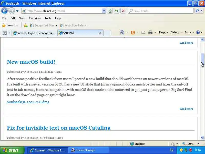Open the Favorites center star button
Screen dimensions: 205x154
coord(10,25)
